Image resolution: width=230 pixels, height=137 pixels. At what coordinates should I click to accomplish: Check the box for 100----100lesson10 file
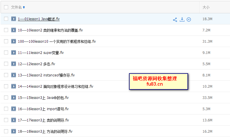tap(6, 41)
